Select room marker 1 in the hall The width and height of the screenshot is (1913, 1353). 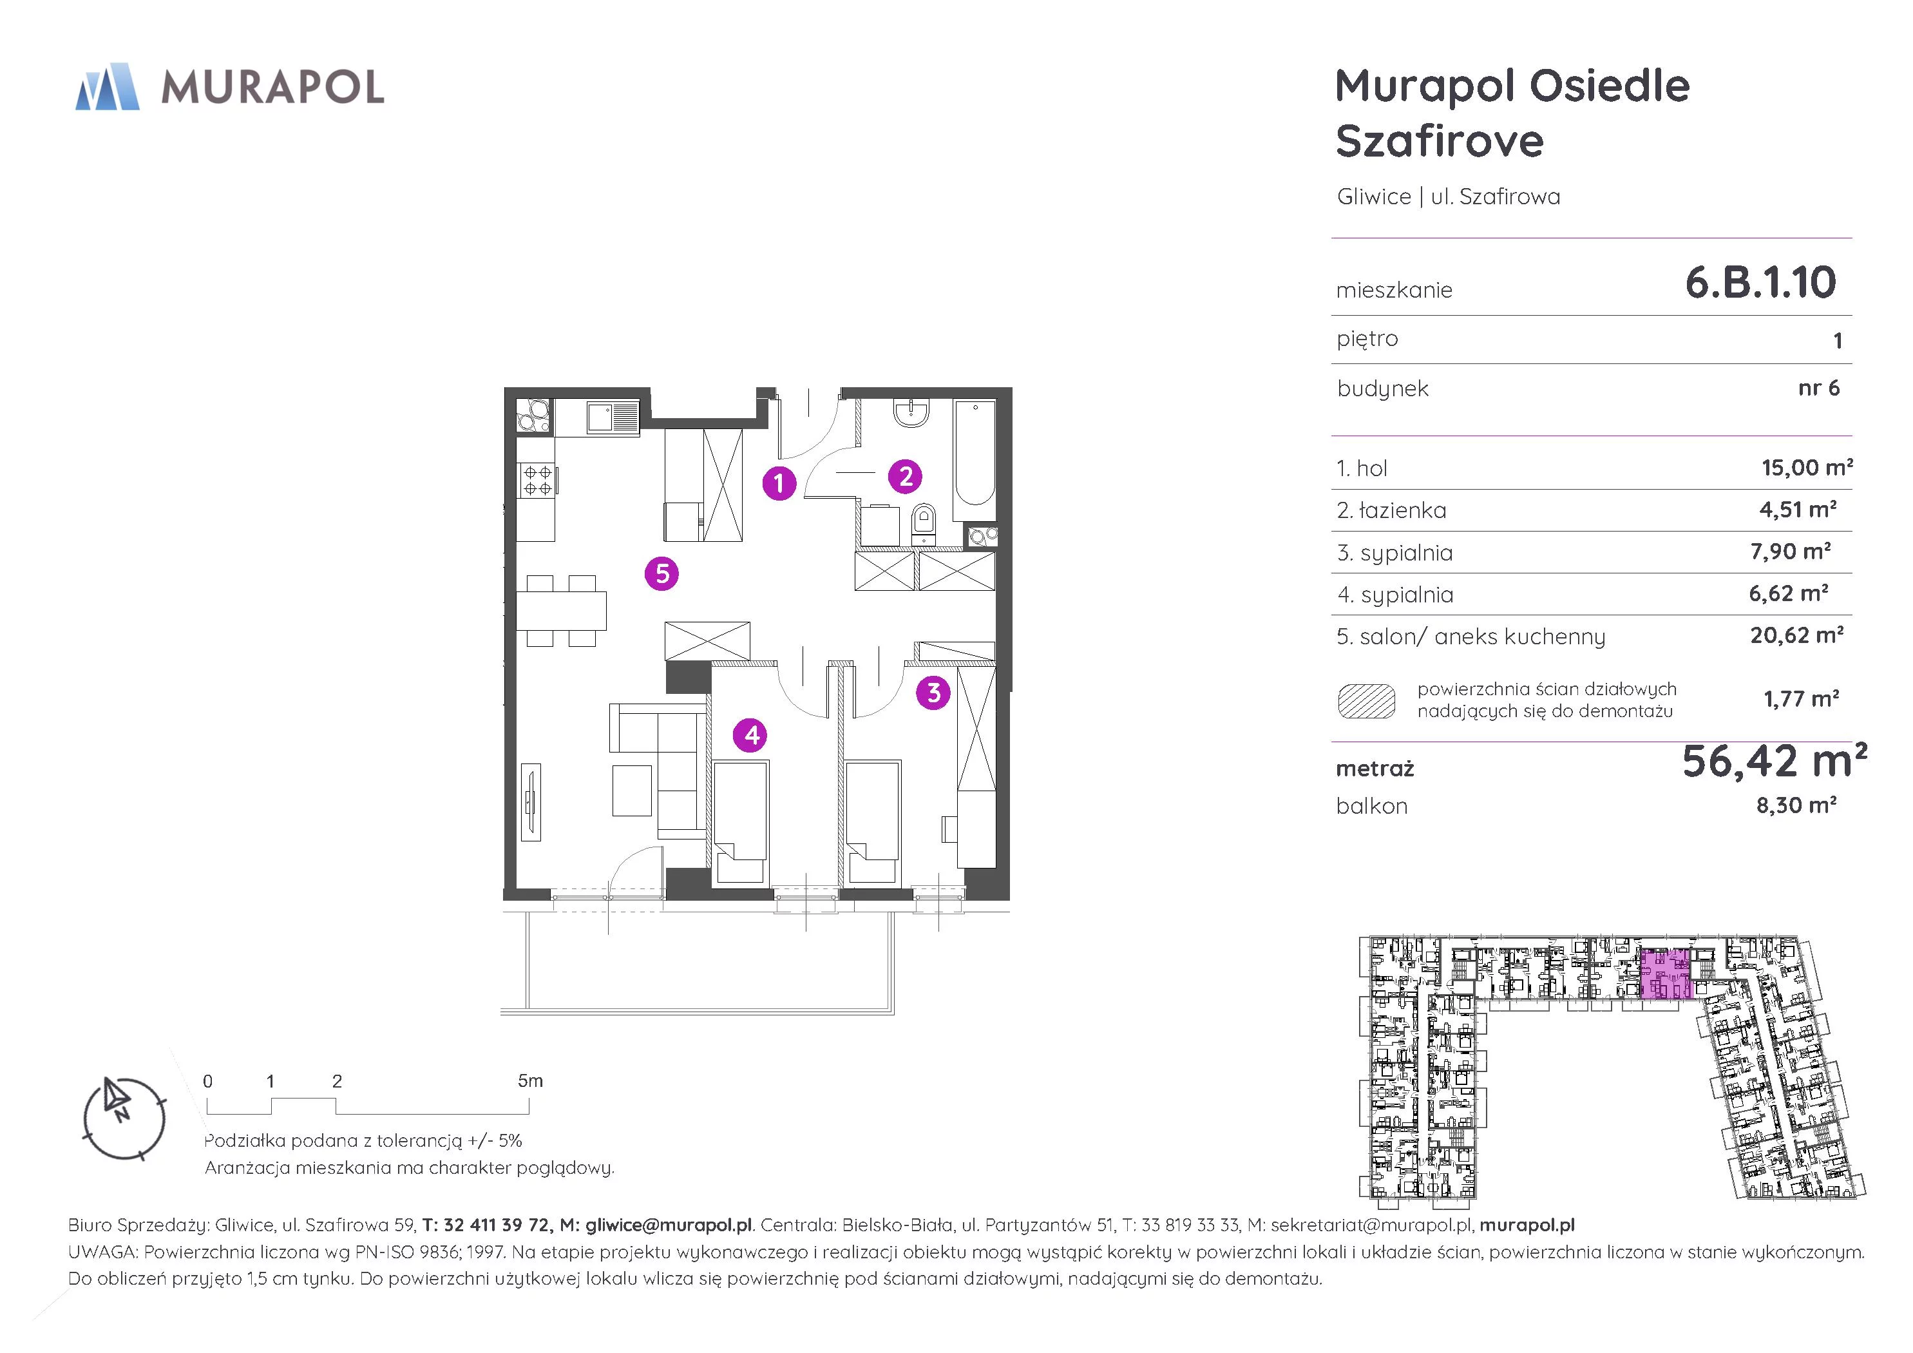[779, 483]
